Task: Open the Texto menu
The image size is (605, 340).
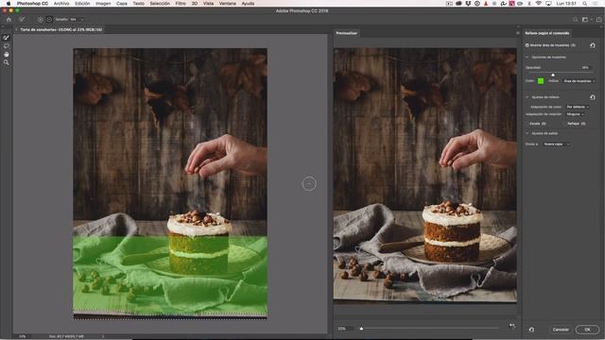Action: [x=139, y=4]
